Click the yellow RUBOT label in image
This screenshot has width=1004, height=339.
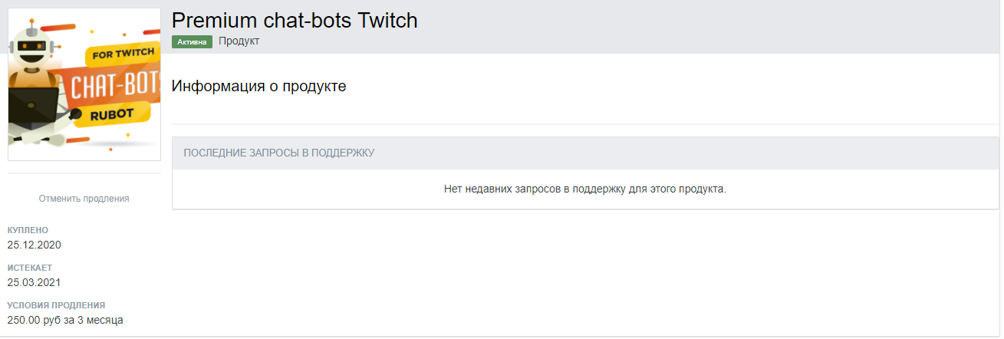tap(113, 114)
